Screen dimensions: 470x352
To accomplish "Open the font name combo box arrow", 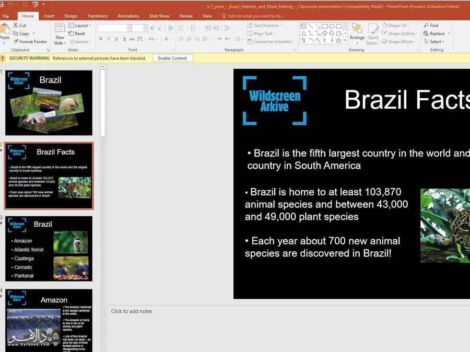I will coord(129,28).
